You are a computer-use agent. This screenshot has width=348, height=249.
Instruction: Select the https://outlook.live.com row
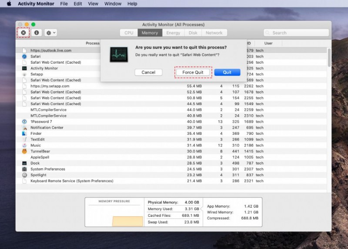[171, 51]
